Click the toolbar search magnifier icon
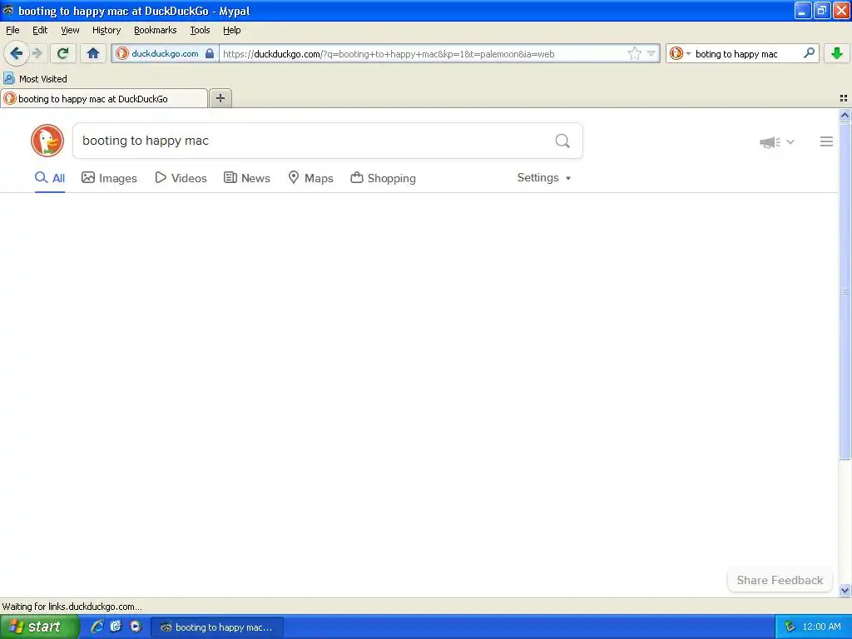 809,53
